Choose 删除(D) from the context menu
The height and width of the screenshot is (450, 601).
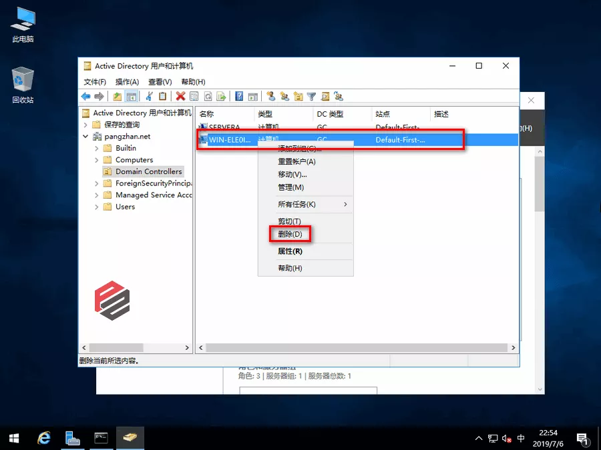click(x=290, y=234)
